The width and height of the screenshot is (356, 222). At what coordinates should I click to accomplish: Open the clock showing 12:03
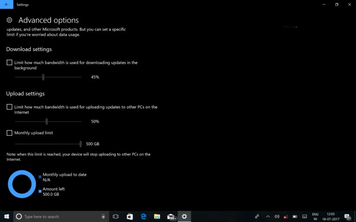(x=331, y=216)
